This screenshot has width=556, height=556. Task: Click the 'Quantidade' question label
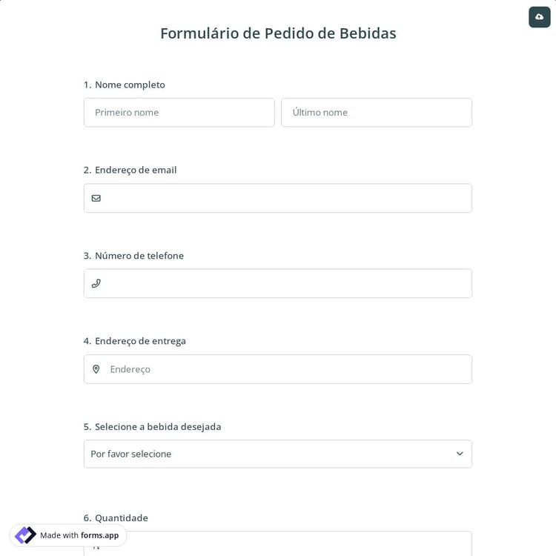tap(122, 517)
